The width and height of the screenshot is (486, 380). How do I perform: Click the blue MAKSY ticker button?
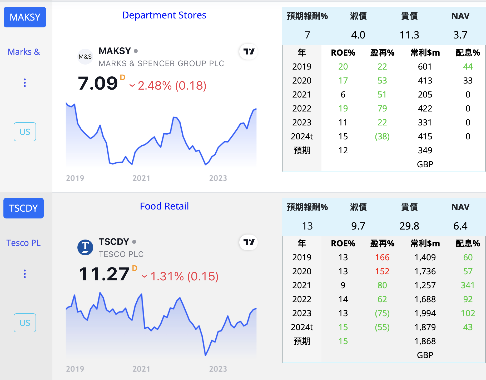25,17
